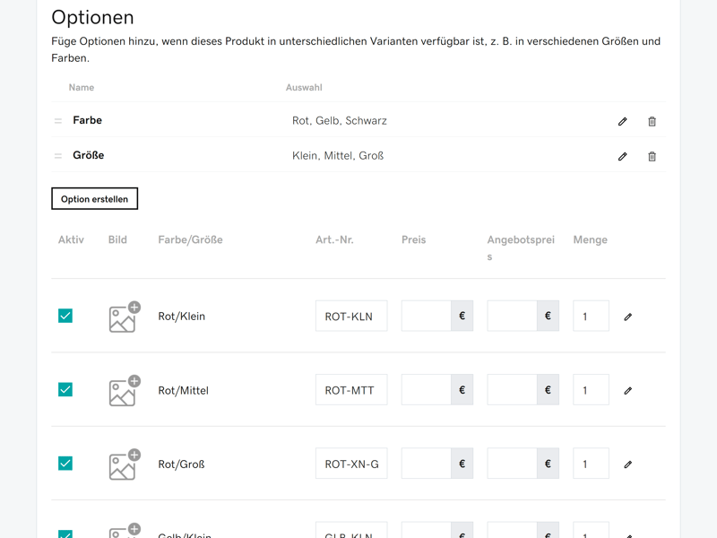Add image for Rot/Mittel variant
Viewport: 717px width, 538px height.
click(123, 391)
